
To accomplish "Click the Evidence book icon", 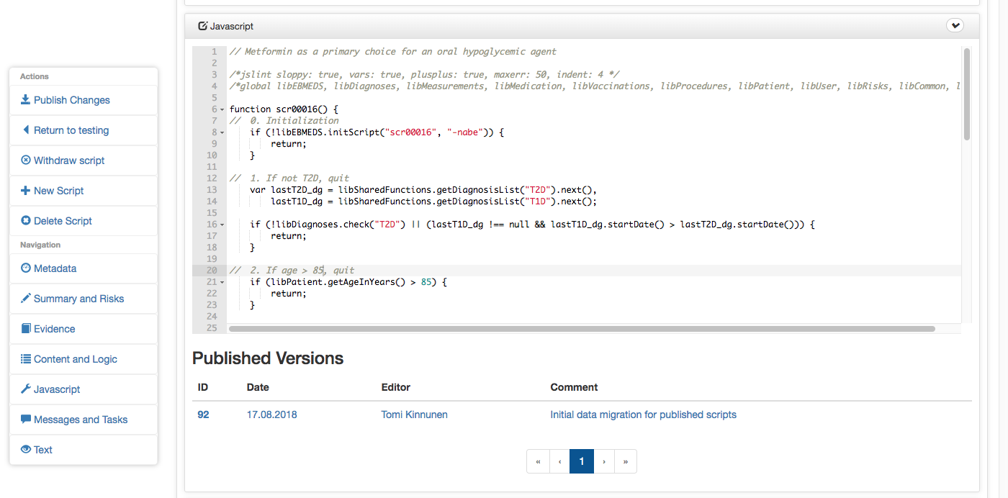I will (25, 329).
